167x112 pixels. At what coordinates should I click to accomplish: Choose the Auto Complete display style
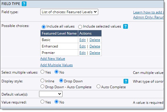coord(98,86)
